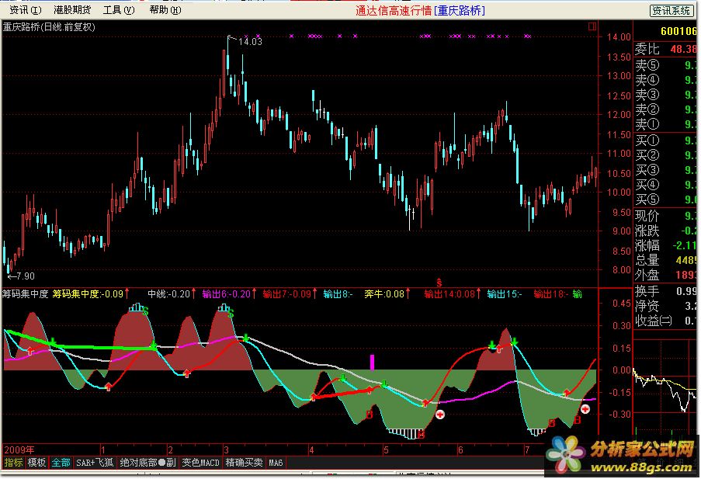Click the 资讯系统 button
Image resolution: width=701 pixels, height=479 pixels.
pyautogui.click(x=671, y=11)
